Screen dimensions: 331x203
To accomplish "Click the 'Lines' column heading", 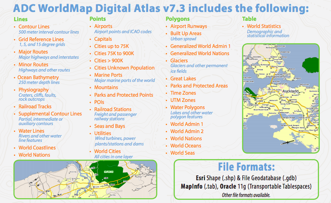I will [21, 19].
